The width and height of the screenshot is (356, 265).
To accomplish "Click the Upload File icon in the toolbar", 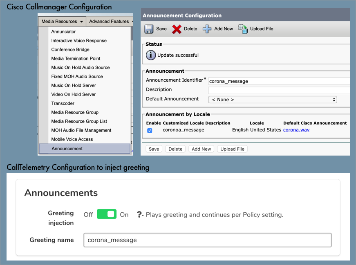I will point(243,29).
